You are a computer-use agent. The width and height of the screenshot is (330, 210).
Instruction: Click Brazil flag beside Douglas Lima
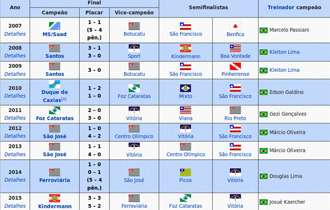(x=264, y=176)
